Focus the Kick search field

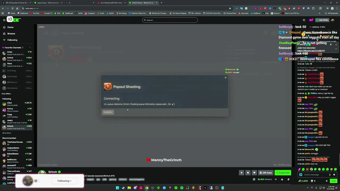[x=170, y=20]
